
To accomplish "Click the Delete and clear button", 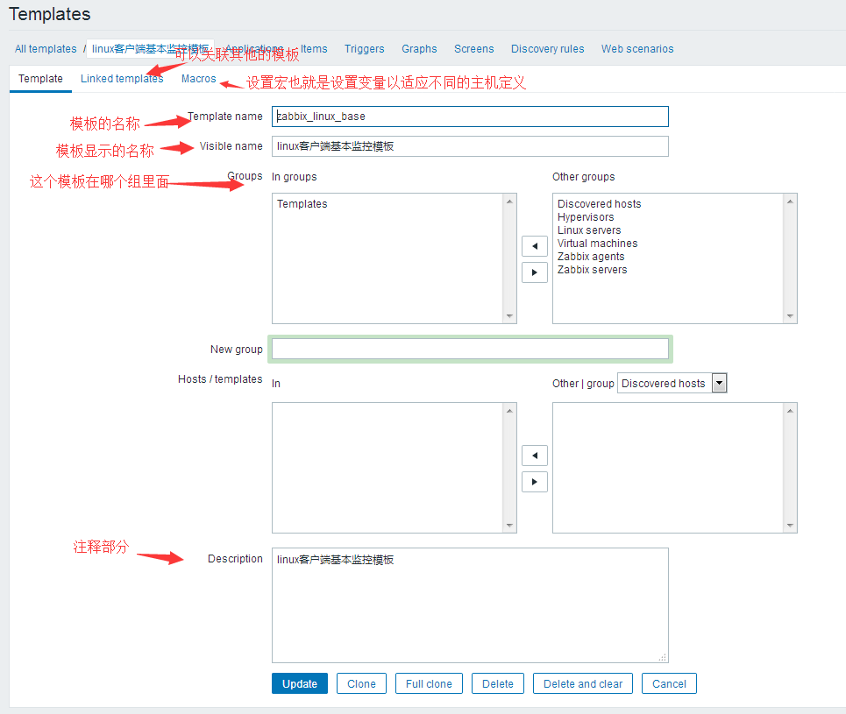I will [x=583, y=684].
